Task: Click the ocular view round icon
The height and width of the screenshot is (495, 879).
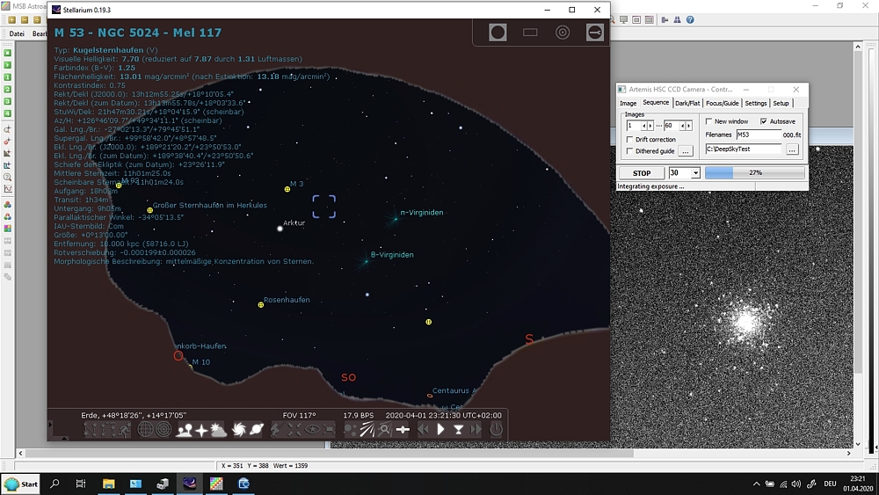Action: (498, 33)
